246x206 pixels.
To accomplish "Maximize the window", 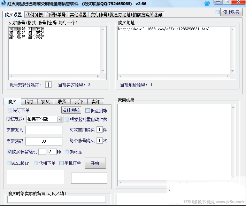I will tap(227, 2).
